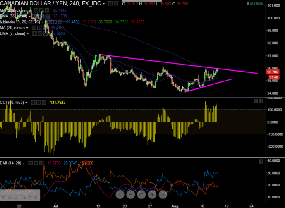
Task: Move the CCI pane up
Action: (x=256, y=101)
